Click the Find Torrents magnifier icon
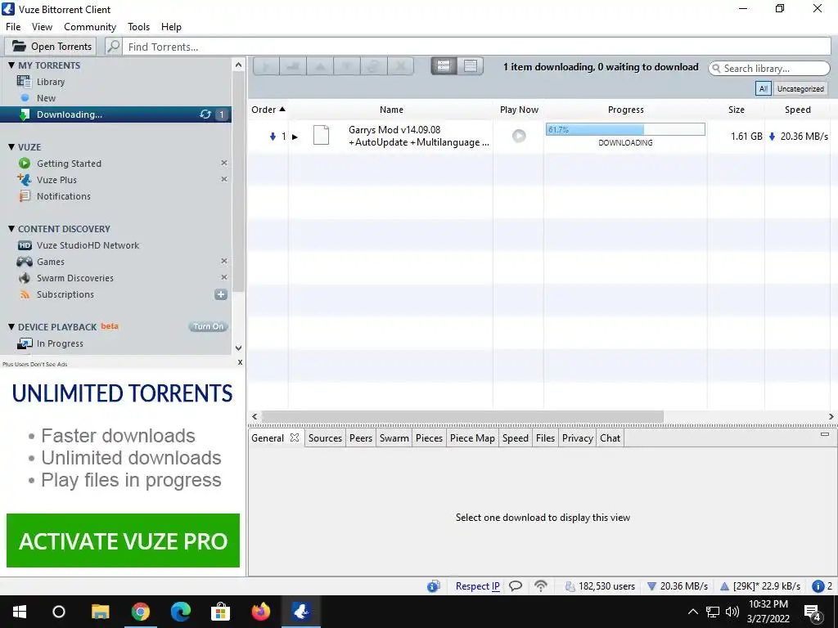 coord(113,47)
